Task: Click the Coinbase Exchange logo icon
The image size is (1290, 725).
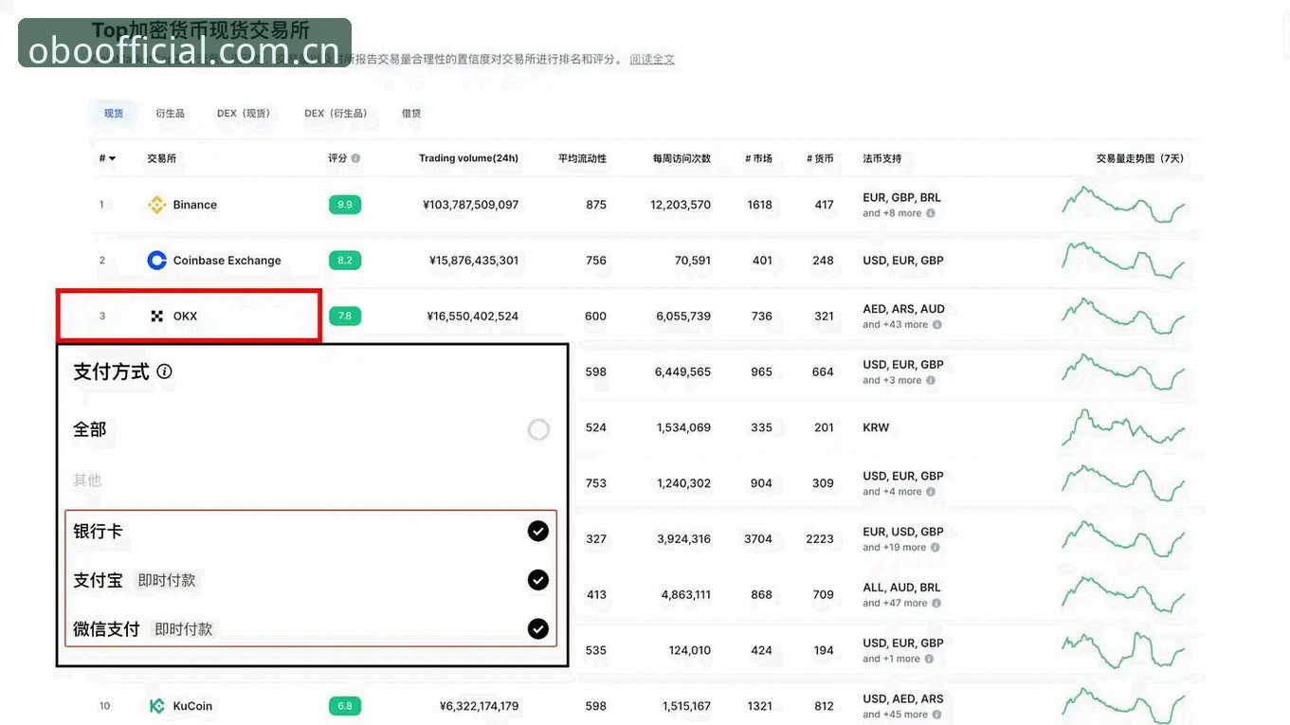Action: 157,261
